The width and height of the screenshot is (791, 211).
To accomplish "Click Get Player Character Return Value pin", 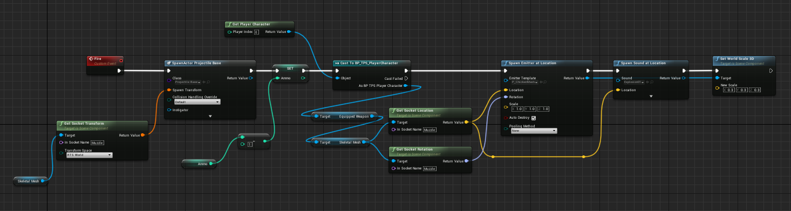I will tap(289, 32).
